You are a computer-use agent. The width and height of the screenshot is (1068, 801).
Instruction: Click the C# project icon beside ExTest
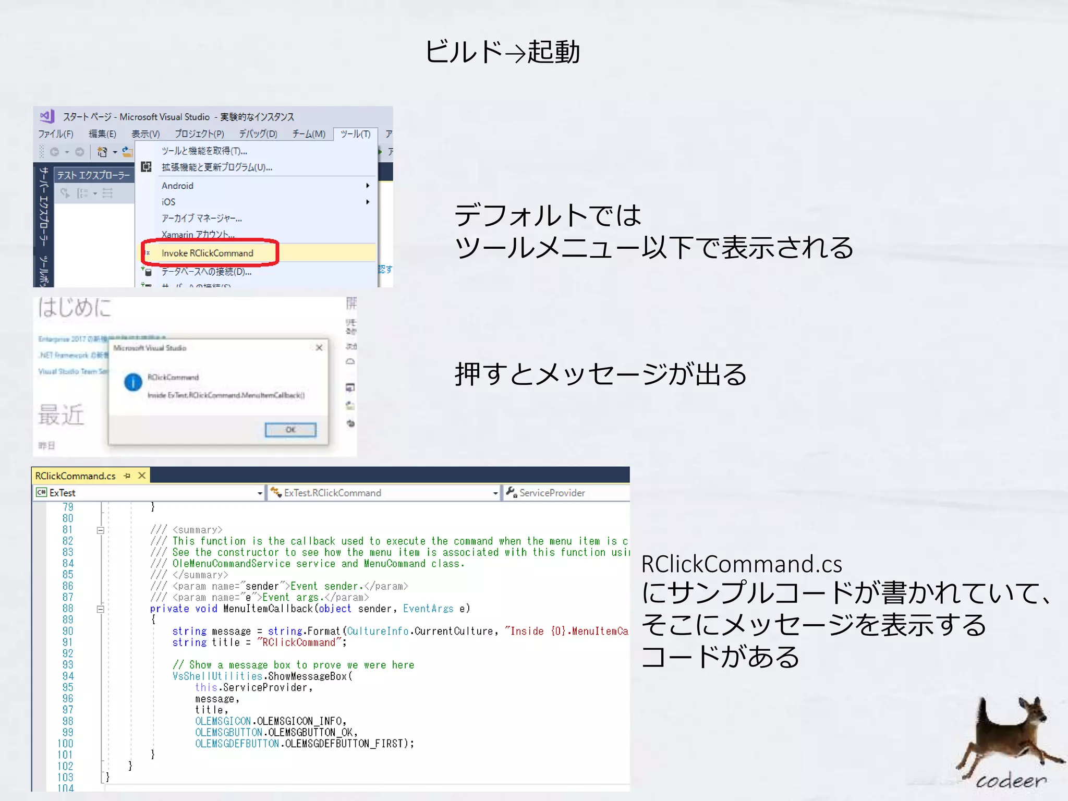click(41, 492)
